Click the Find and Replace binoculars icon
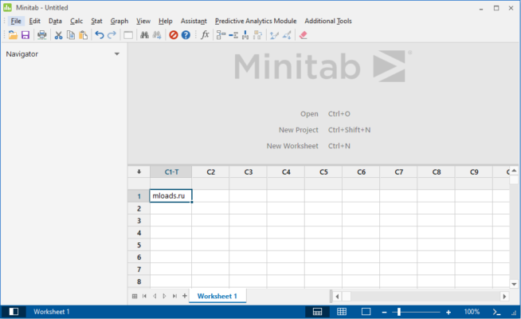This screenshot has width=521, height=319. (x=157, y=35)
